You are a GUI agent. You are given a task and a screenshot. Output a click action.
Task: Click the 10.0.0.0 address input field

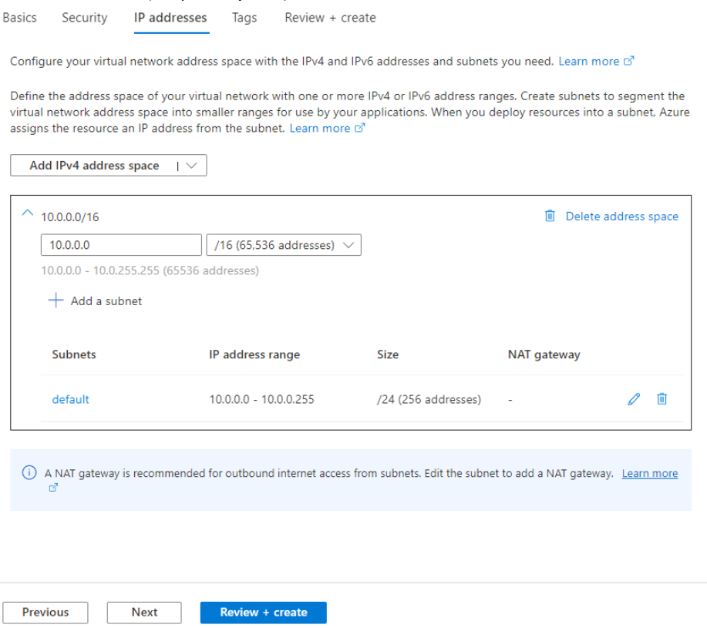click(121, 244)
